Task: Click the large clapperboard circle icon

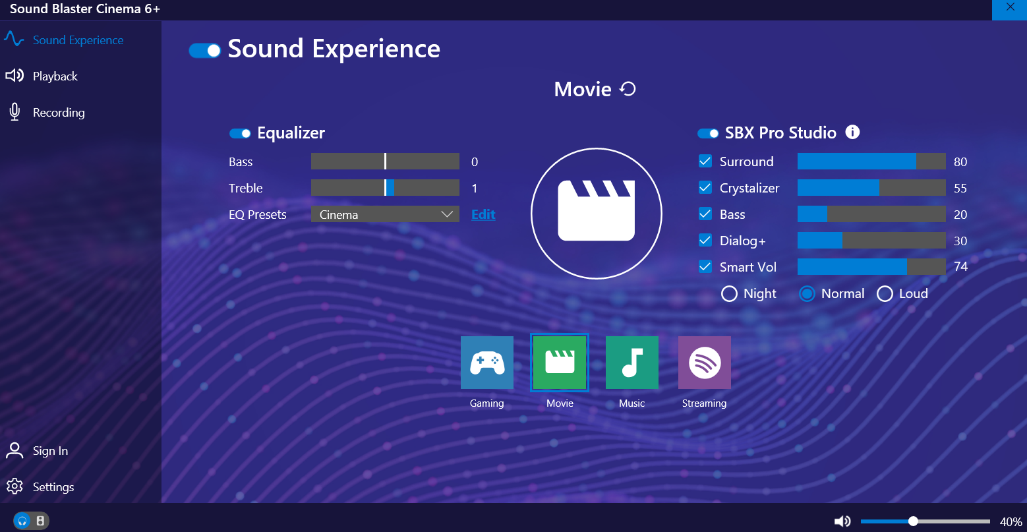Action: click(x=597, y=214)
